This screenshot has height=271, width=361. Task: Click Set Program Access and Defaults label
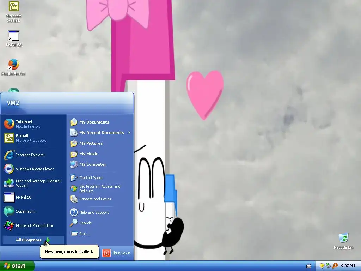pos(100,188)
